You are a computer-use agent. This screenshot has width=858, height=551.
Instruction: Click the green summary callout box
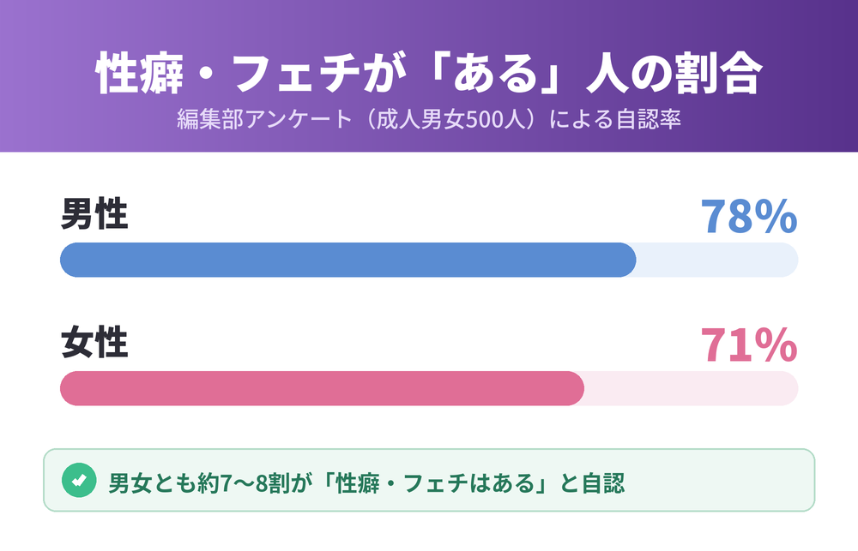click(x=429, y=480)
